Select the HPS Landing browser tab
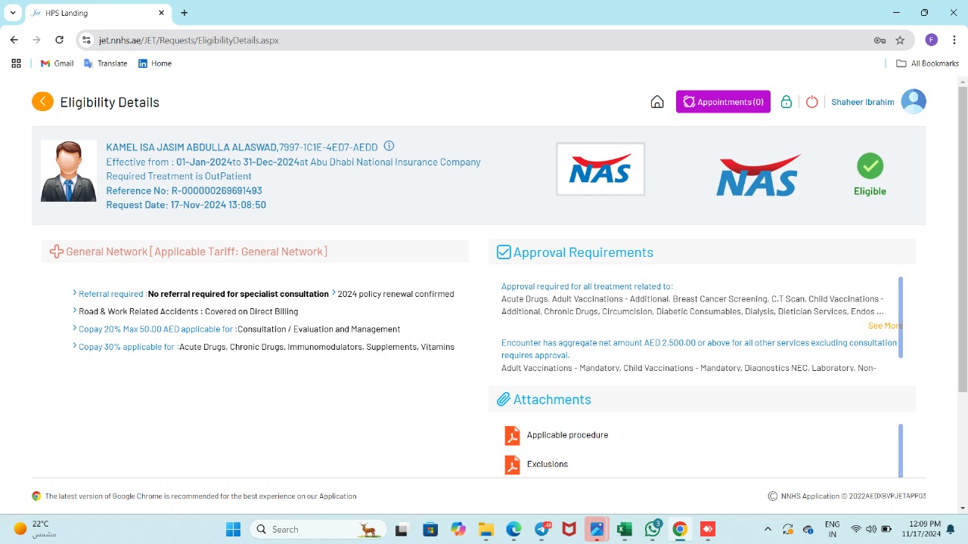 point(98,13)
